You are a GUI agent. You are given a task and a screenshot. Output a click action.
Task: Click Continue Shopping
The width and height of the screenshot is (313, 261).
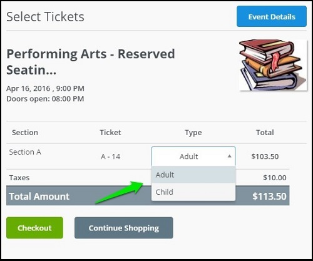click(x=124, y=228)
